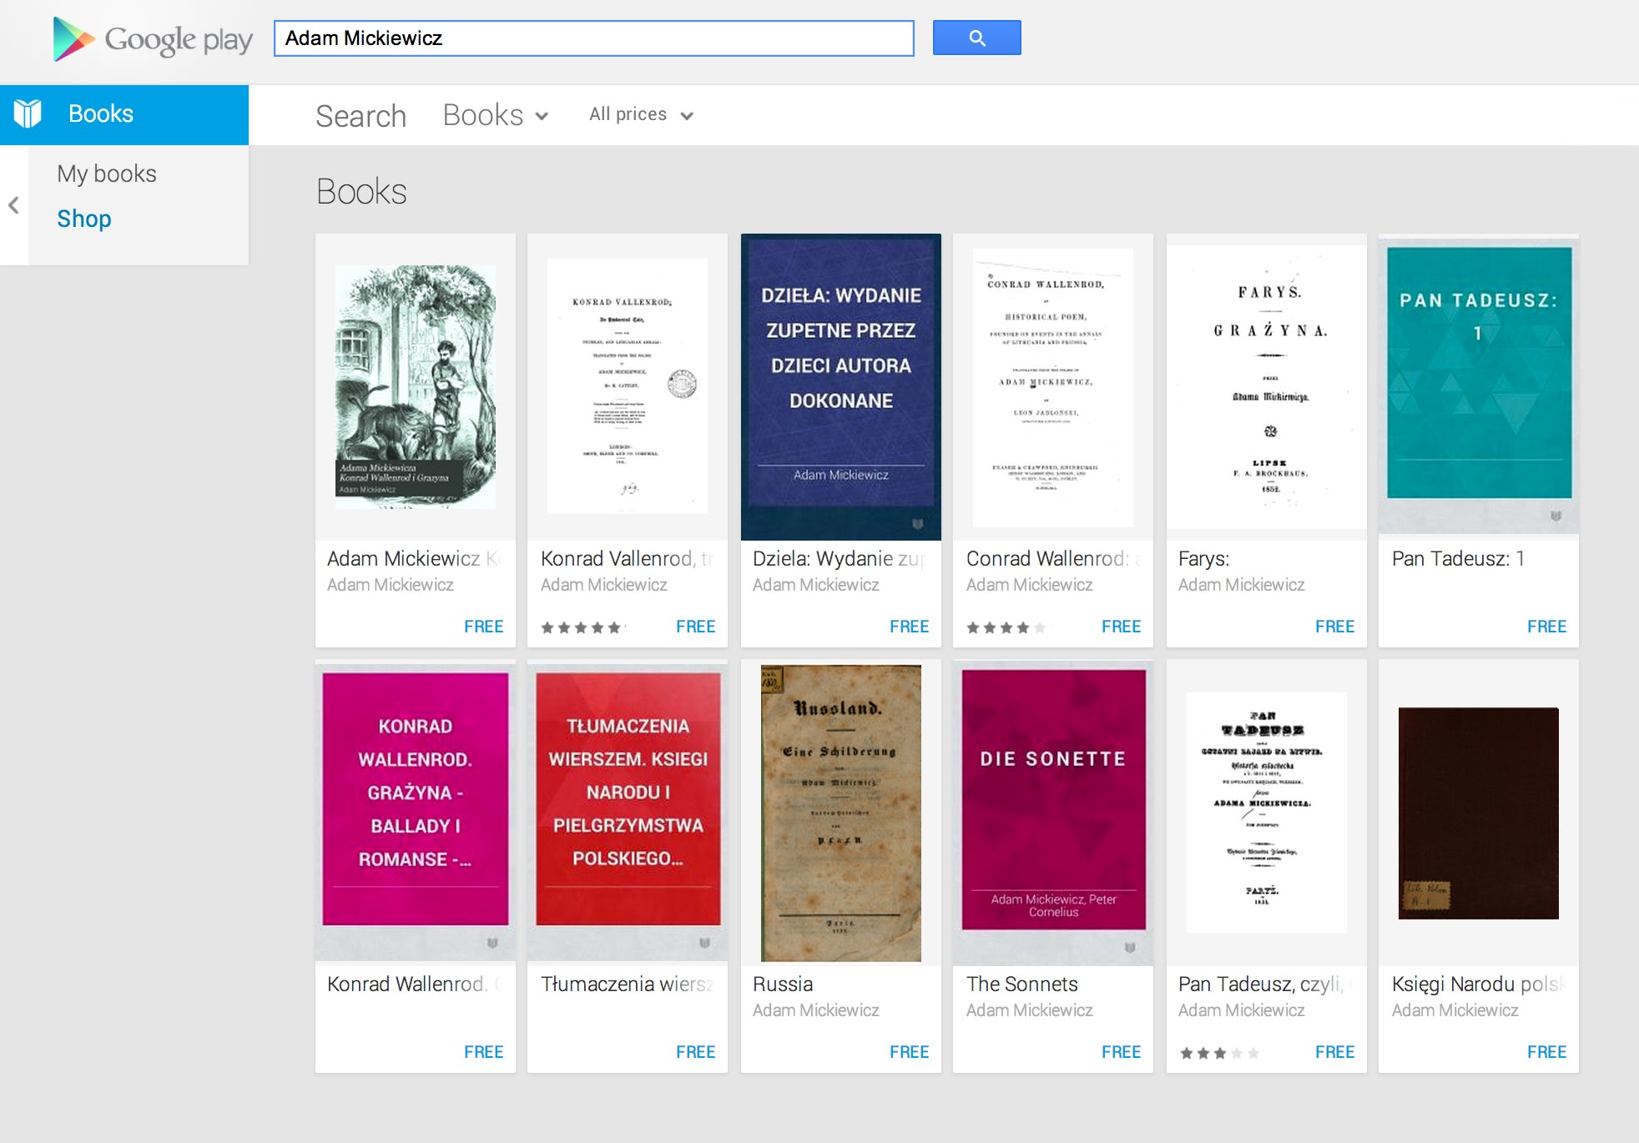
Task: Click the Dziela: Wydanie zupetne cover
Action: [x=840, y=385]
